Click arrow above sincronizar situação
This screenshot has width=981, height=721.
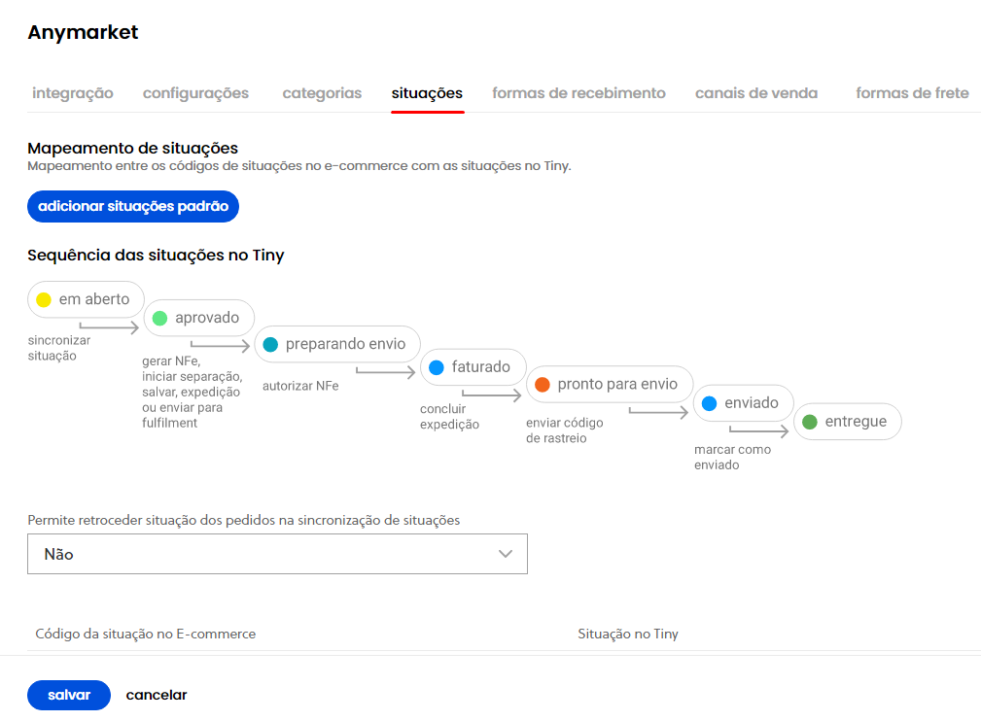point(109,326)
